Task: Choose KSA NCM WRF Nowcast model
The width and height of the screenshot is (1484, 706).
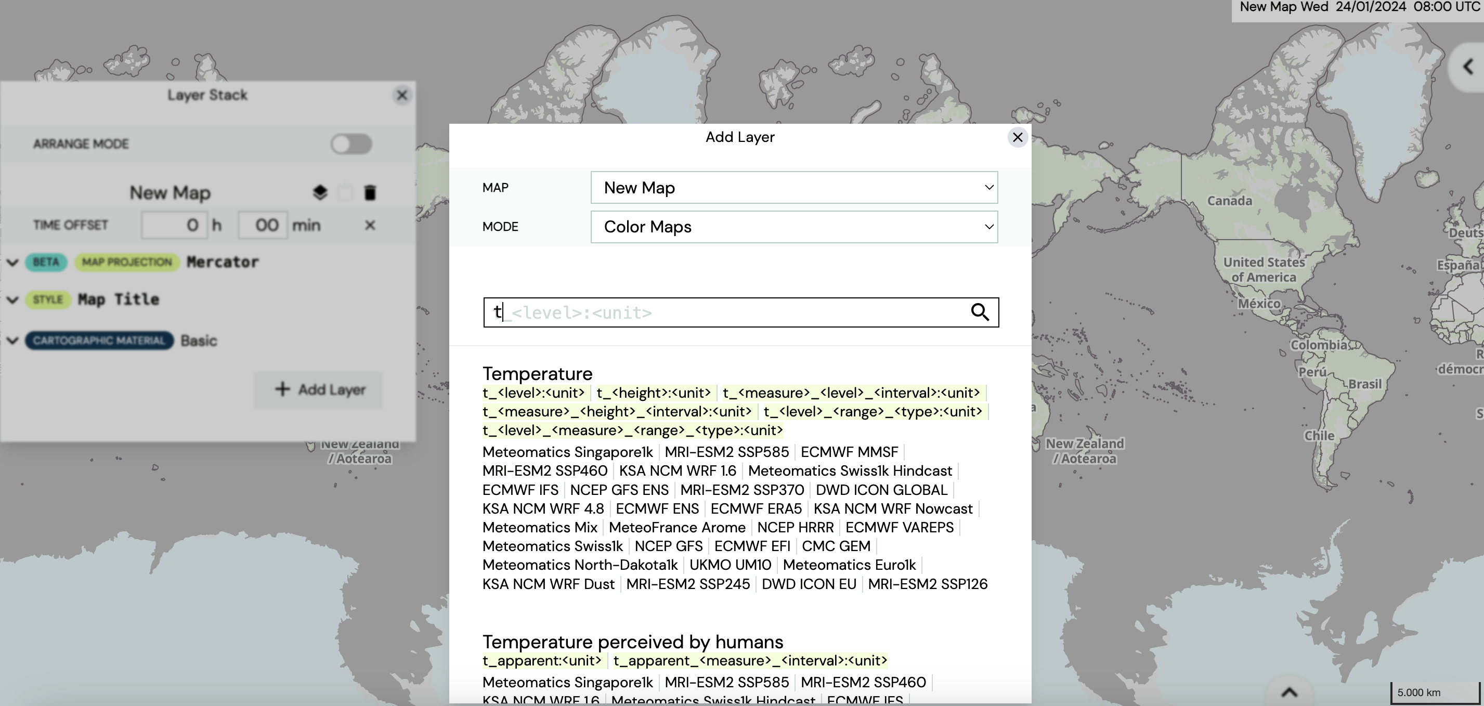Action: [893, 509]
